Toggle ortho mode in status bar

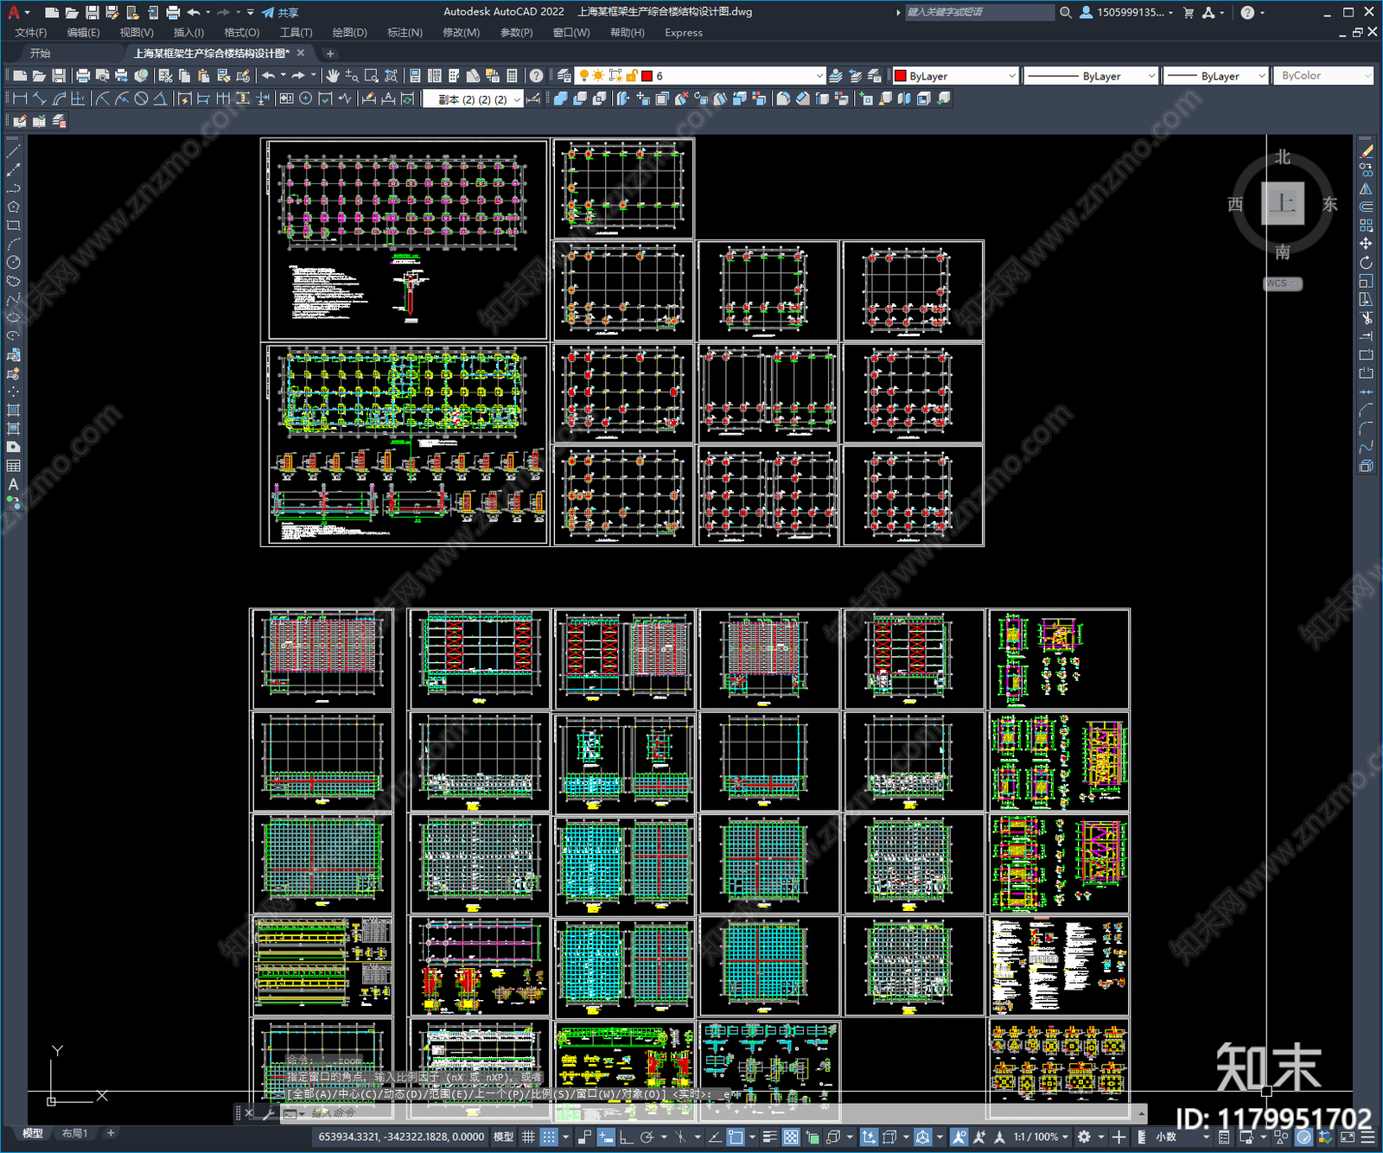pos(626,1137)
